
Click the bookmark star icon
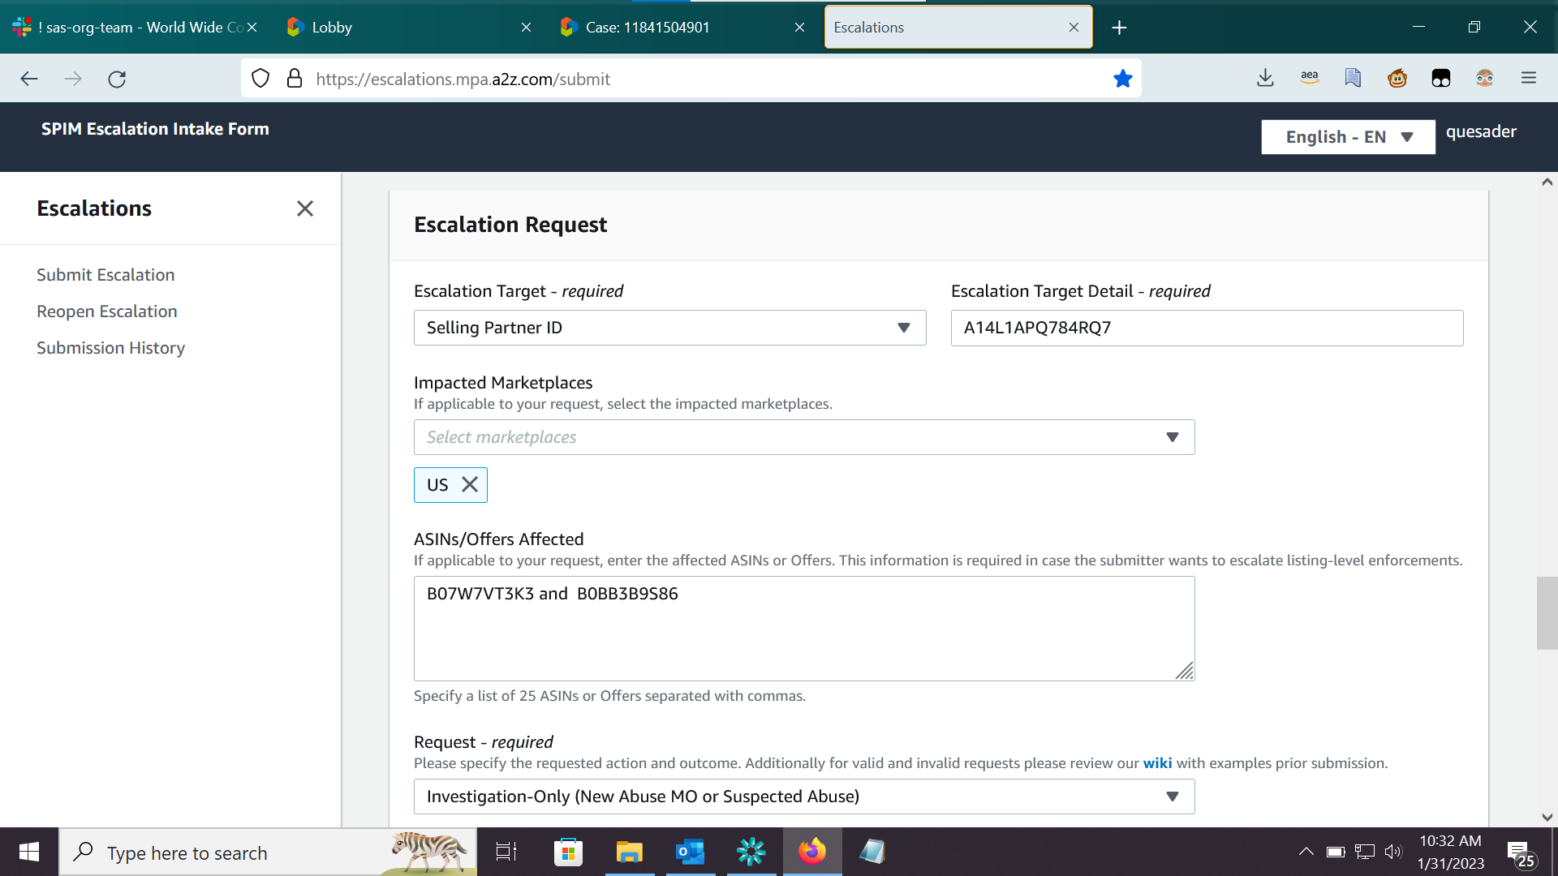pos(1122,79)
